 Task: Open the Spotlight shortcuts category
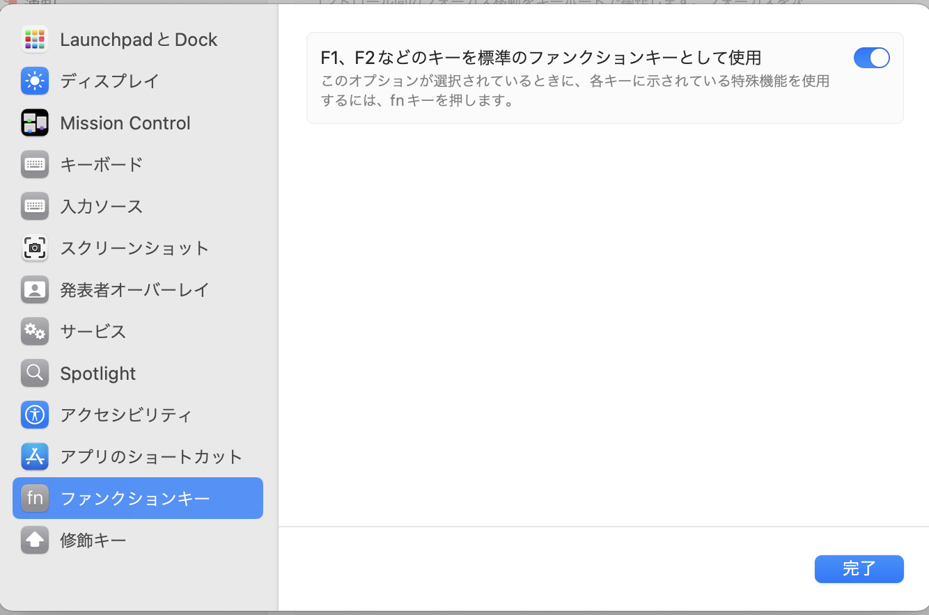coord(98,374)
